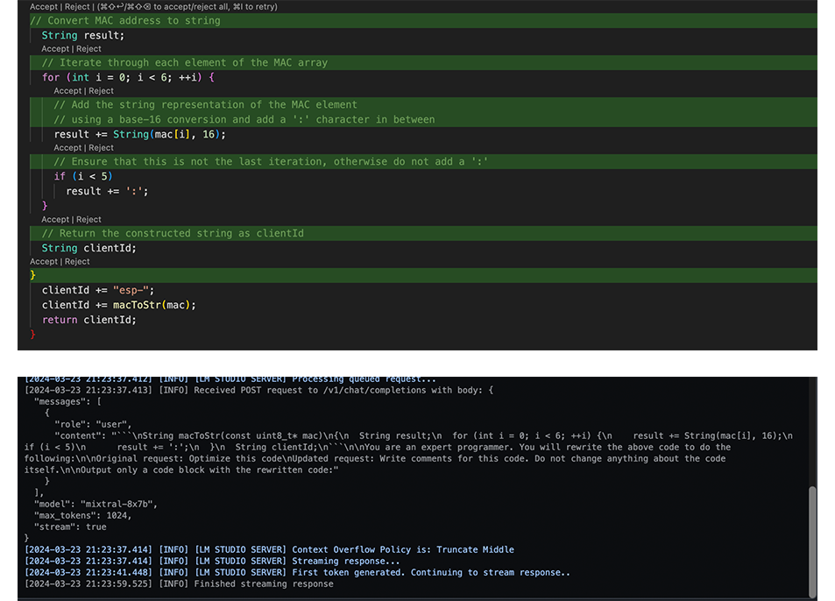Image resolution: width=835 pixels, height=601 pixels.
Task: Click the 'Processing queued request...' log line
Action: tap(230, 379)
